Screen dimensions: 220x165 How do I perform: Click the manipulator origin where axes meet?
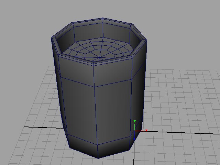point(134,131)
